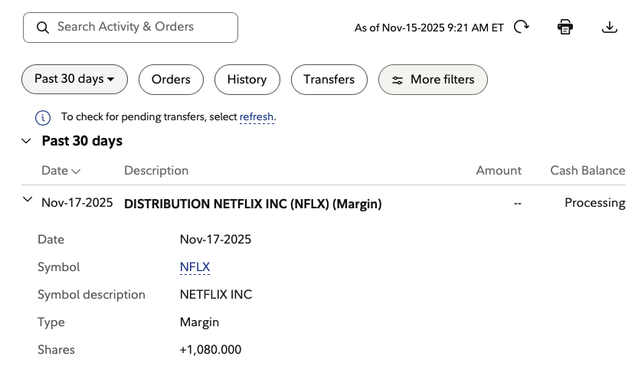
Task: Focus the Search Activity & Orders field
Action: (x=142, y=28)
